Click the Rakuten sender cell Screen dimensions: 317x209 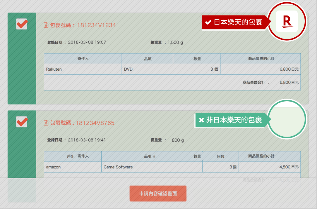pyautogui.click(x=83, y=69)
